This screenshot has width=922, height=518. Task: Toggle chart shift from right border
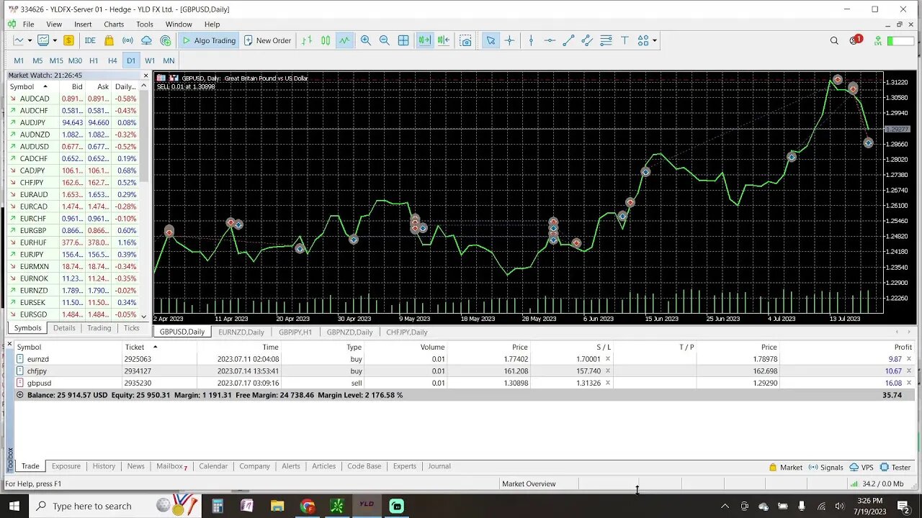point(444,40)
